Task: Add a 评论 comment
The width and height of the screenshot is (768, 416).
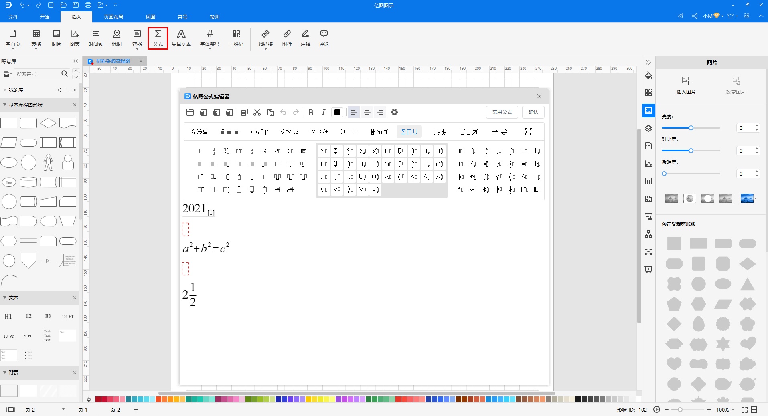Action: [324, 38]
